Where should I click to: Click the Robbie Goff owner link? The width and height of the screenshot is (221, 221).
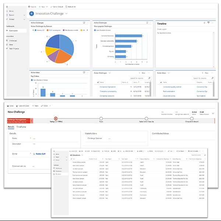coord(40,153)
